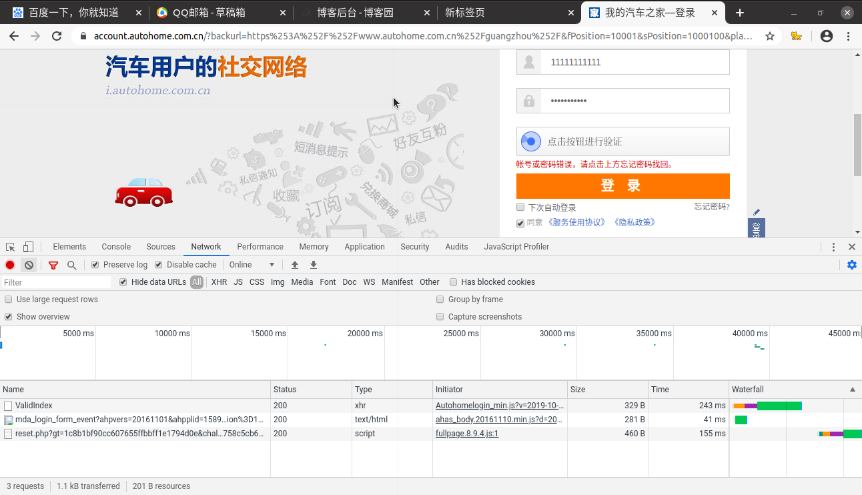Click the captcha verification circle icon
The image size is (862, 495).
click(x=530, y=141)
